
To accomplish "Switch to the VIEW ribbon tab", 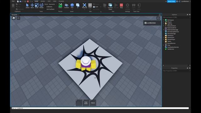I will (x=55, y=1).
